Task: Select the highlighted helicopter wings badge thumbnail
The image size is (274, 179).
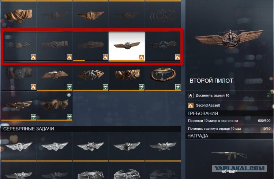Action: pos(127,46)
